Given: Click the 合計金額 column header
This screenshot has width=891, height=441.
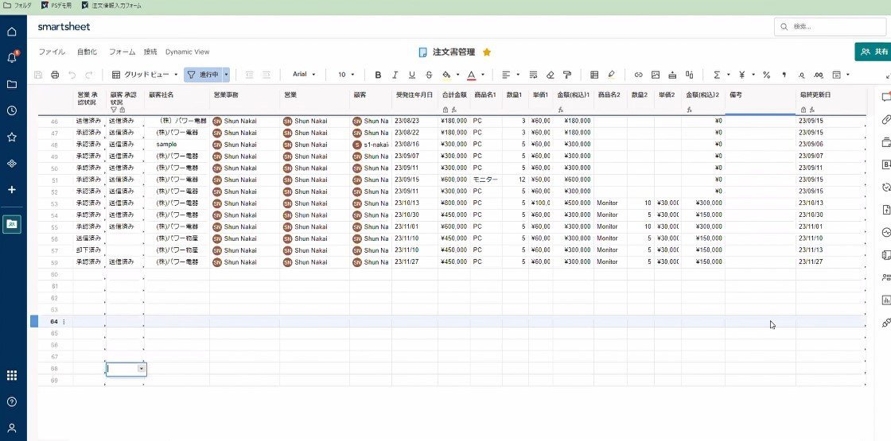Looking at the screenshot, I should [x=453, y=101].
